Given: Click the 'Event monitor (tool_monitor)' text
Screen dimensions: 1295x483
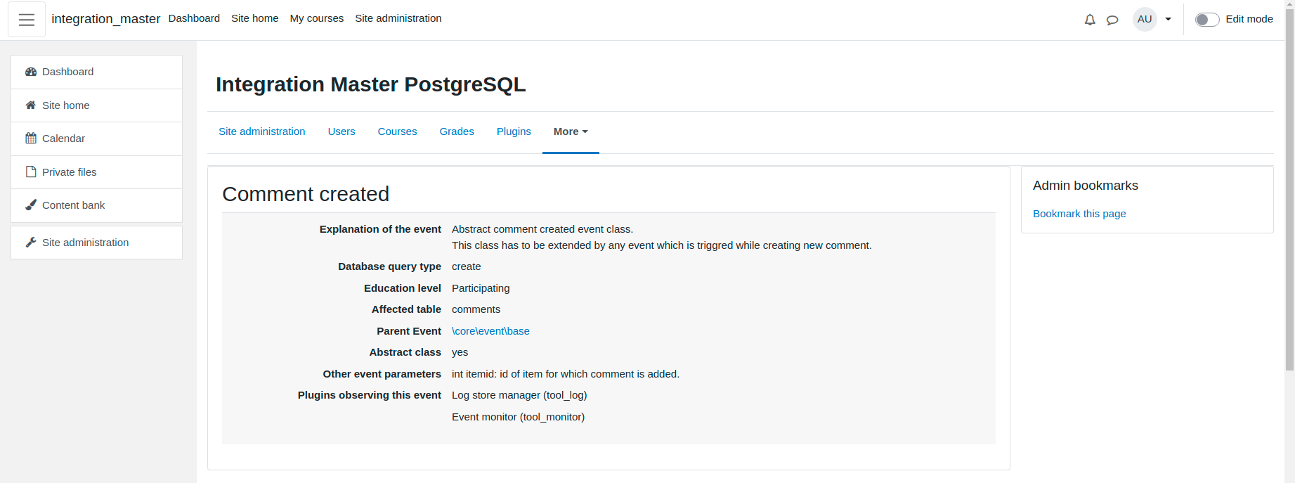Looking at the screenshot, I should coord(518,417).
